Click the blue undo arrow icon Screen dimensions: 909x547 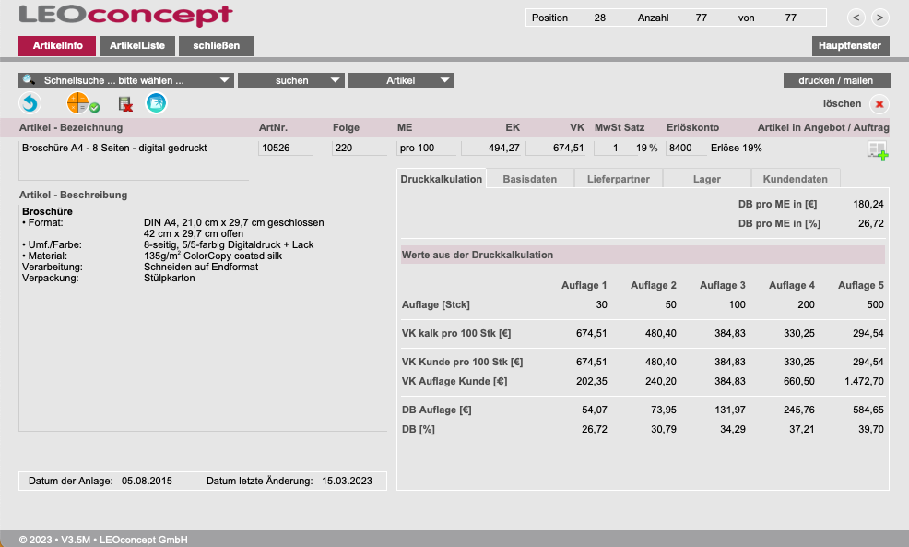(30, 104)
